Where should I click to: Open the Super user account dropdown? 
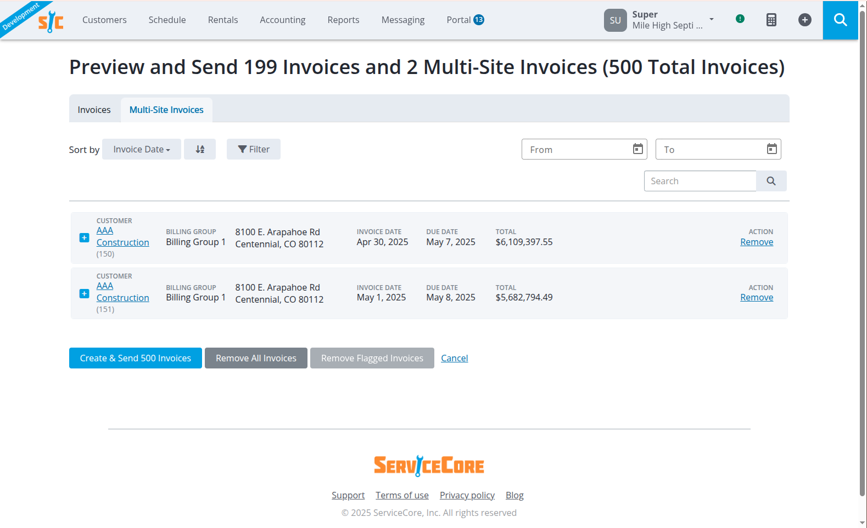point(659,20)
